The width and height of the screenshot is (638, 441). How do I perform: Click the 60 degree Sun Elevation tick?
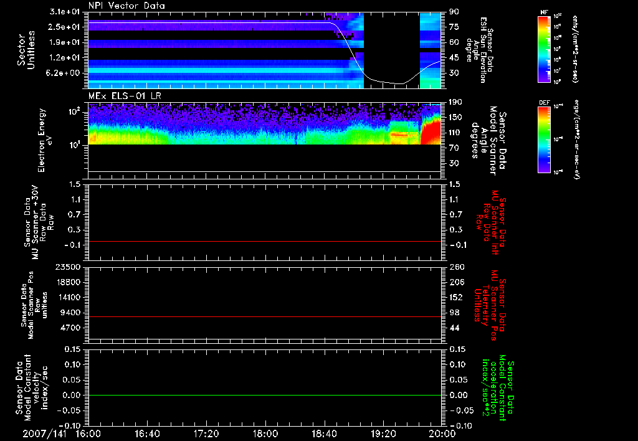[x=454, y=42]
